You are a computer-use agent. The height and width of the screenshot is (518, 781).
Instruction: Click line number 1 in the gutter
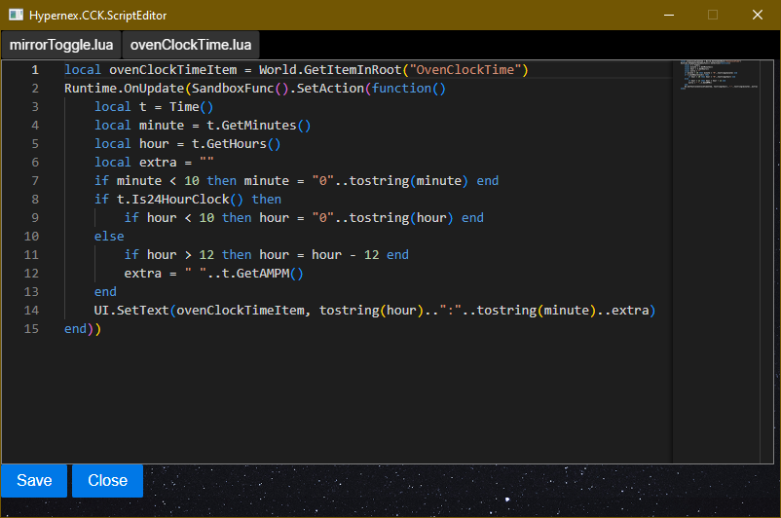click(35, 70)
